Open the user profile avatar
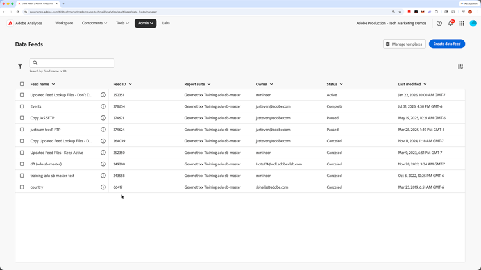481x270 pixels. coord(473,23)
